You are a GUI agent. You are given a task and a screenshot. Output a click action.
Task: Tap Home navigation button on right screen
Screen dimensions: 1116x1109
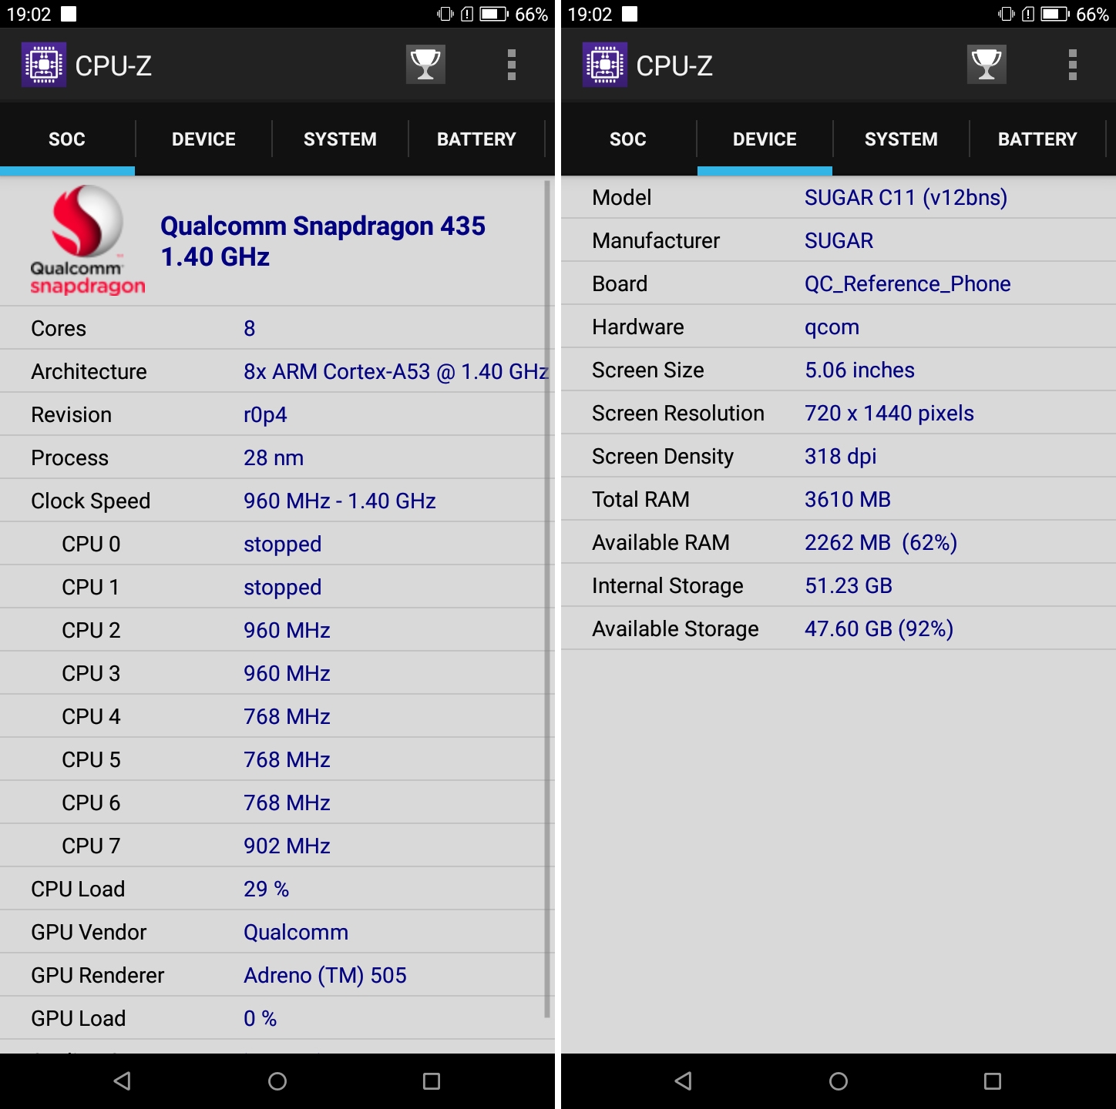(839, 1081)
